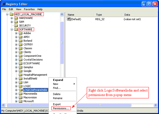Click the values pane scroll right arrow
This screenshot has height=114, width=159.
click(155, 105)
